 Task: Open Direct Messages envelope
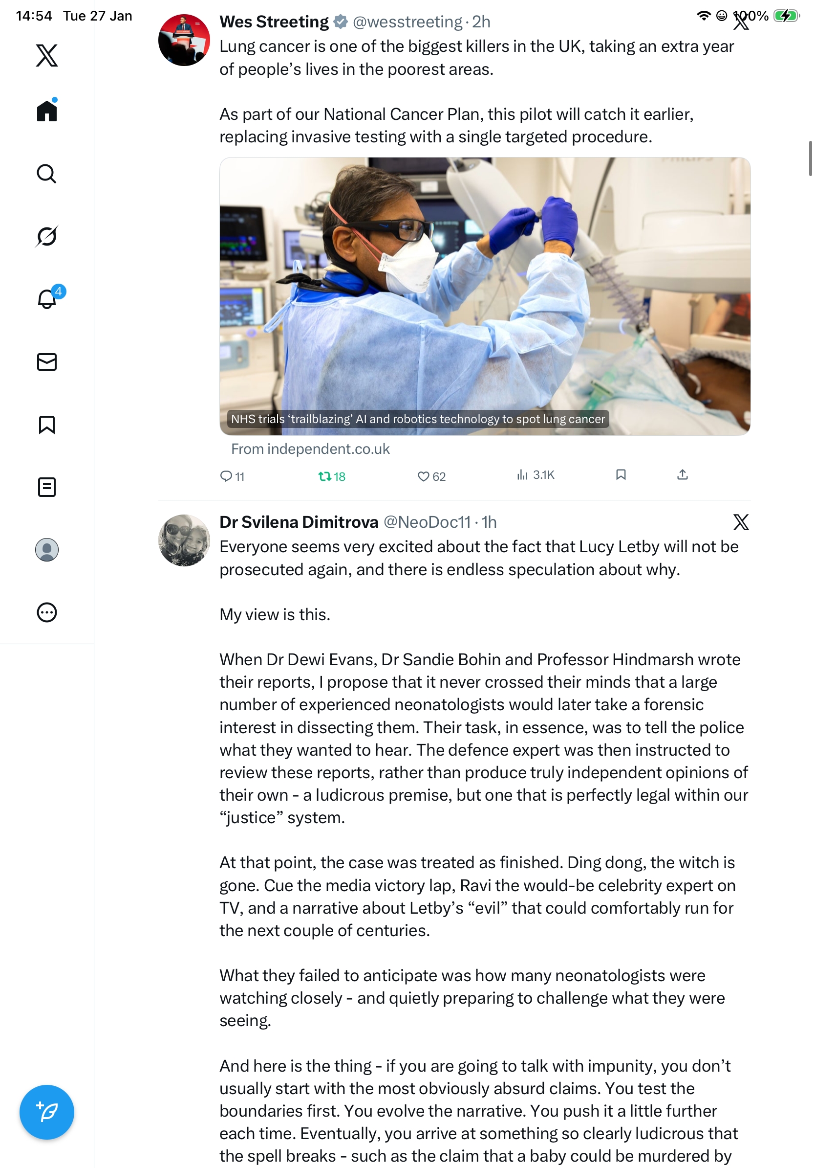(47, 361)
